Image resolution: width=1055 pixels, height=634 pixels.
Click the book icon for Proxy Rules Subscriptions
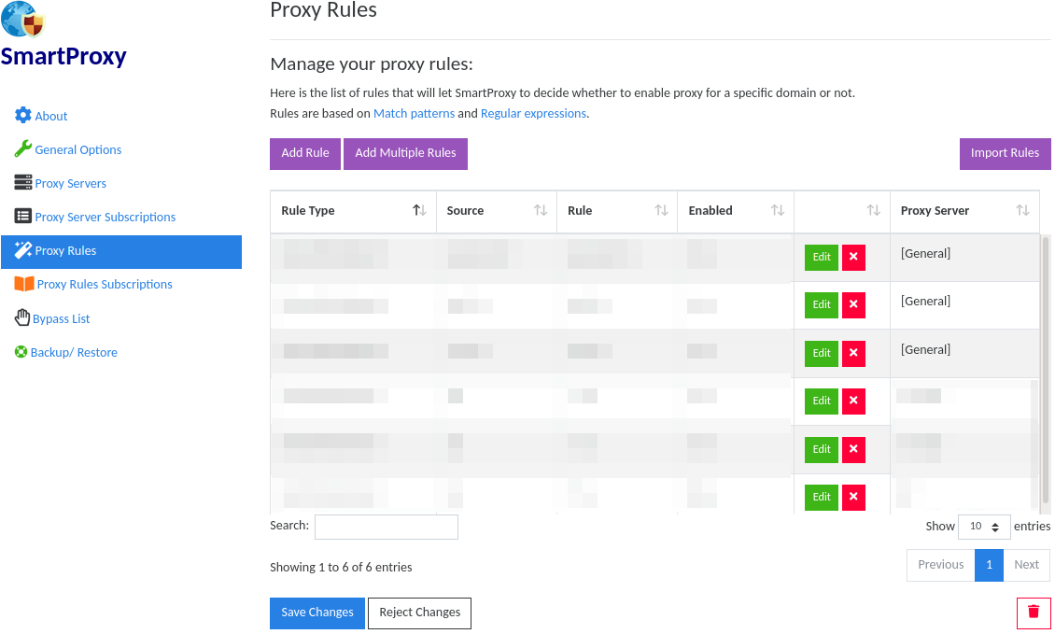[24, 284]
